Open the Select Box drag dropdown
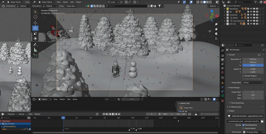Image resolution: width=266 pixels, height=134 pixels. tap(71, 6)
